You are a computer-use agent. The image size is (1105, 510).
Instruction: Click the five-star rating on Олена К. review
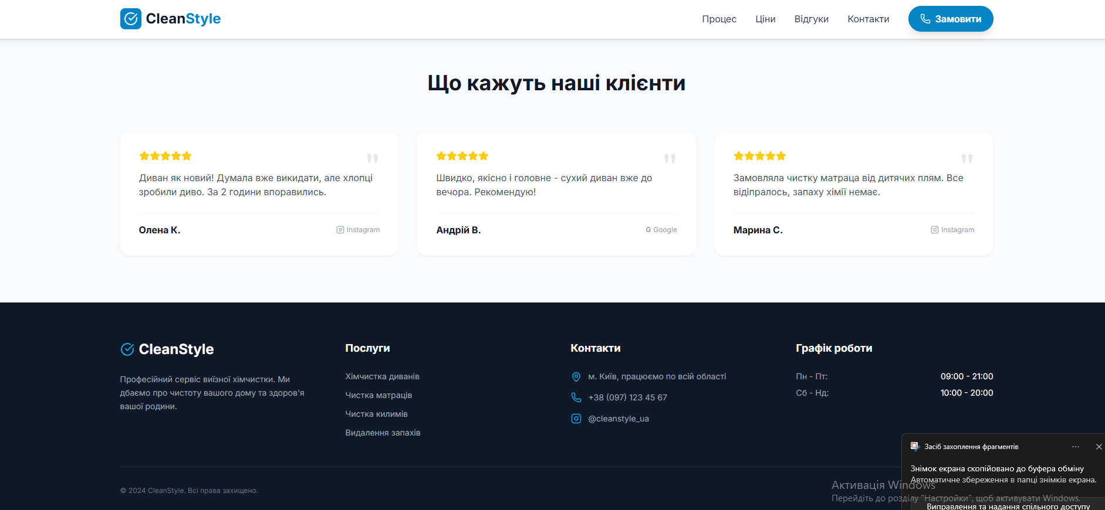(x=165, y=156)
